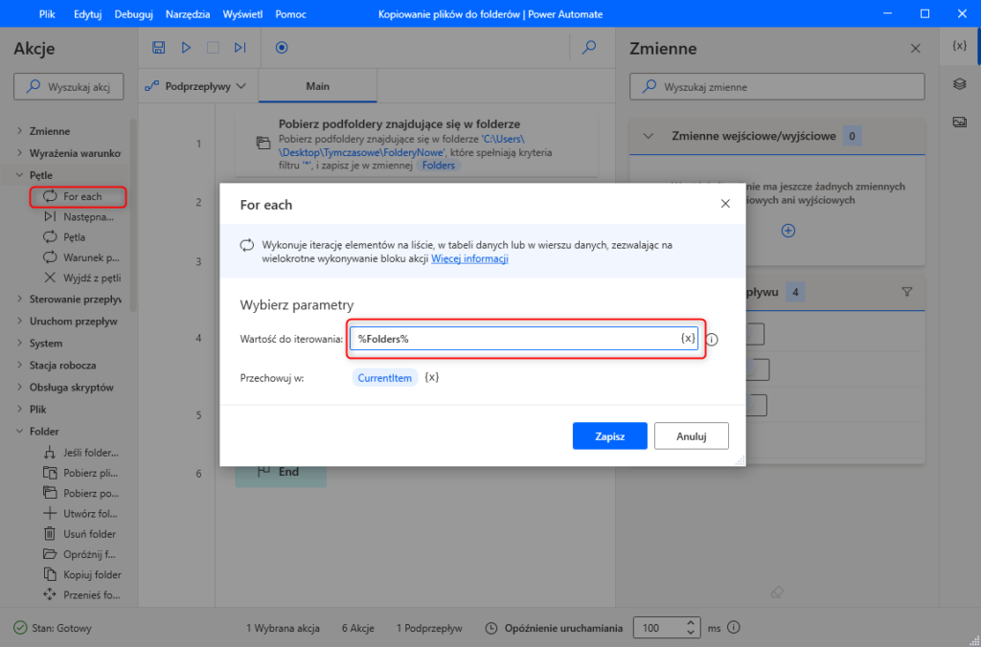Click the variable picker in value field

click(x=688, y=339)
